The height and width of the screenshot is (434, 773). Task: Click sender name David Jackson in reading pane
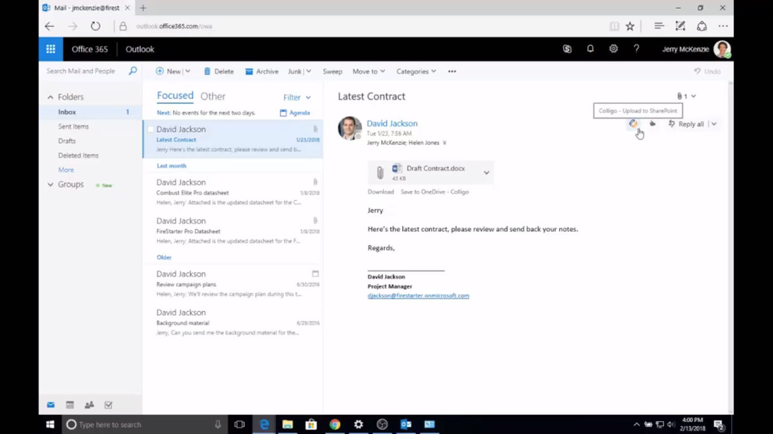[x=392, y=123]
